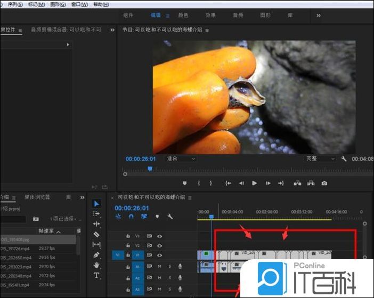Toggle lock on track V2
The width and height of the screenshot is (374, 298).
coord(128,245)
